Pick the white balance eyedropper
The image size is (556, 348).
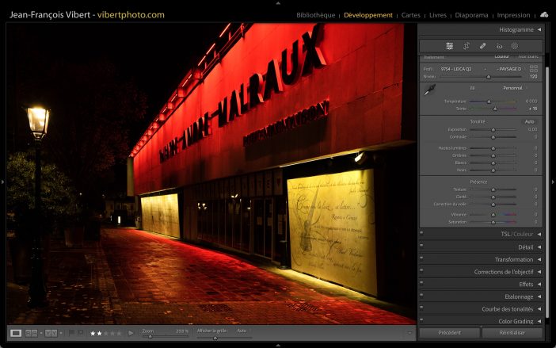pyautogui.click(x=429, y=91)
